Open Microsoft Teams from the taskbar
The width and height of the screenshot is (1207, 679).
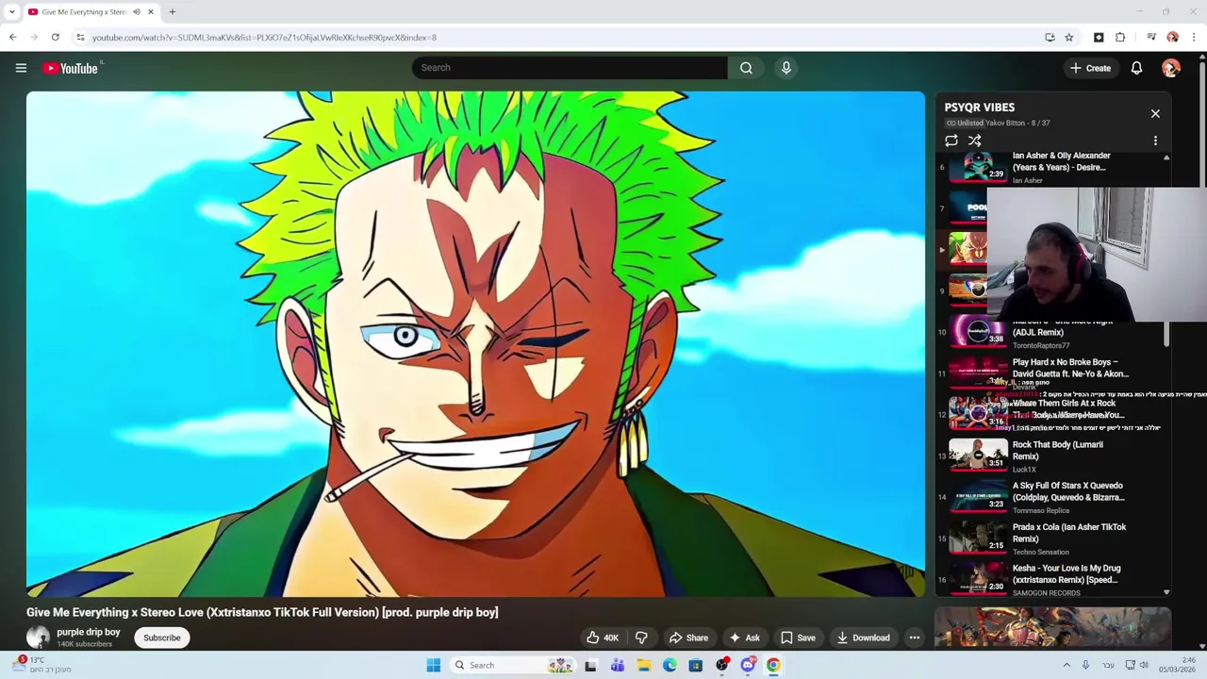[617, 665]
